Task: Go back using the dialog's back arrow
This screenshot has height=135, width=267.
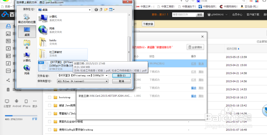Action: pyautogui.click(x=96, y=10)
